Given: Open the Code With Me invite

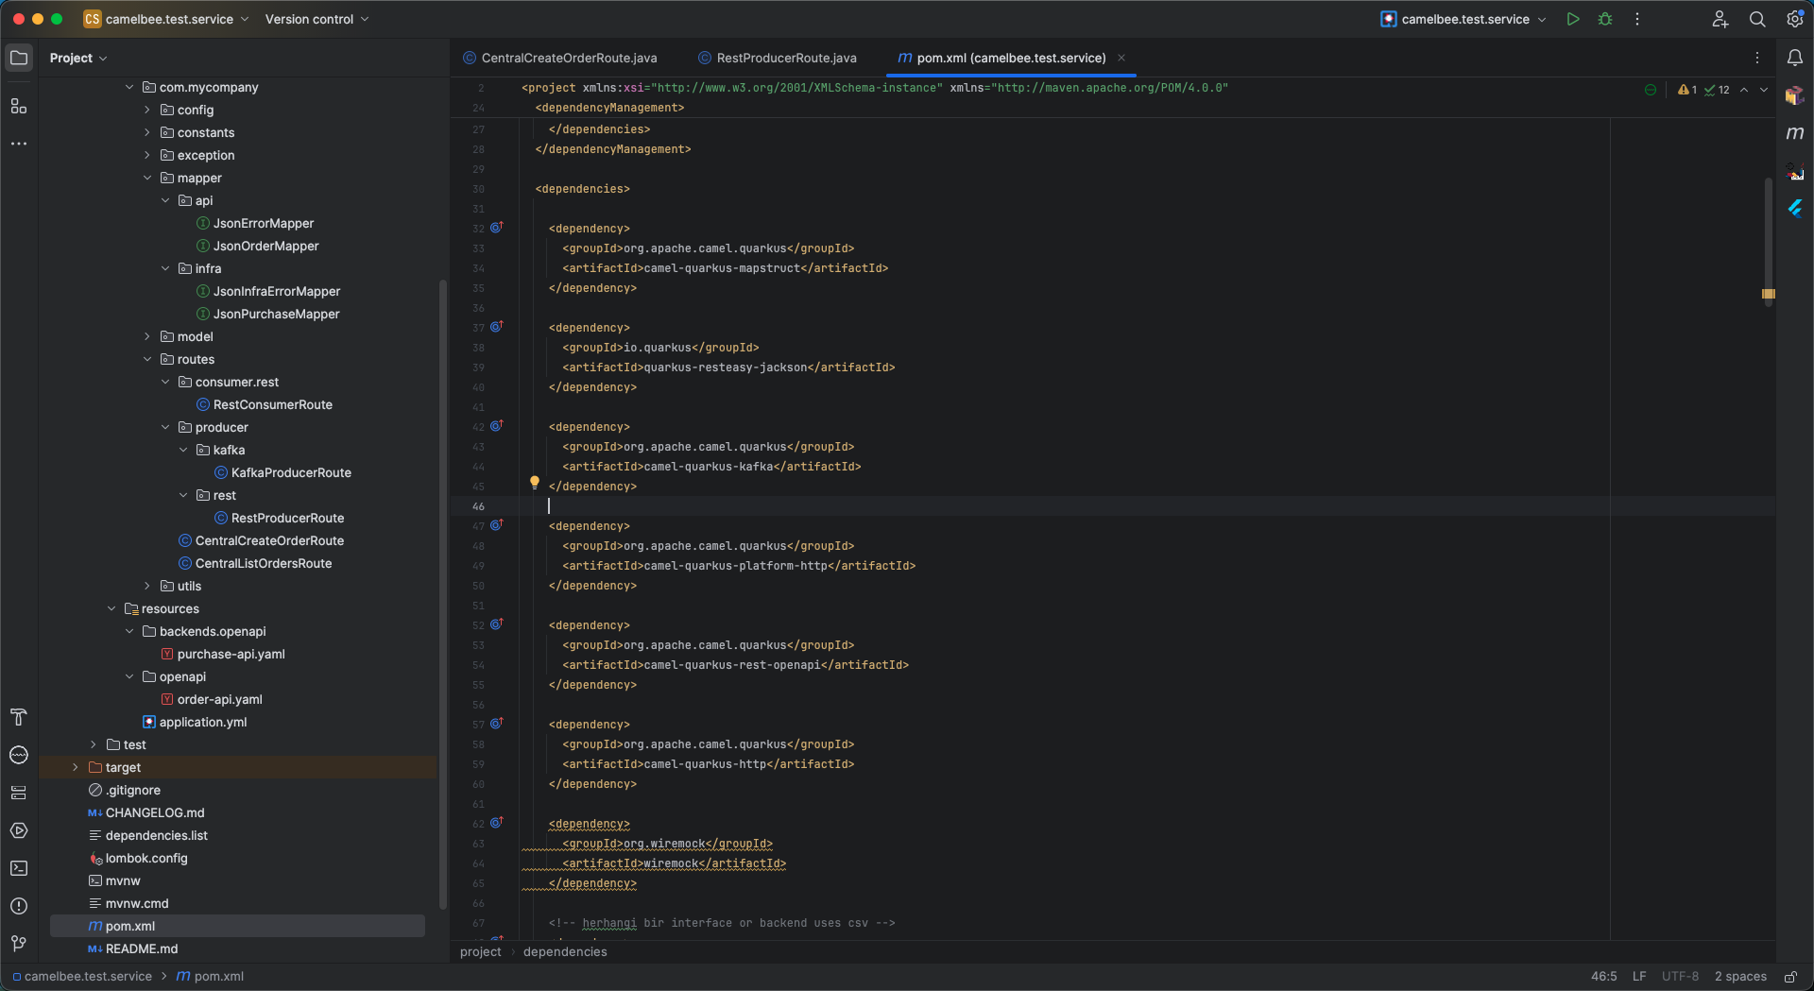Looking at the screenshot, I should pyautogui.click(x=1720, y=19).
